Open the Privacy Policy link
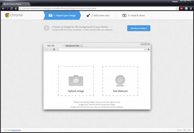This screenshot has width=194, height=133. 16,130
